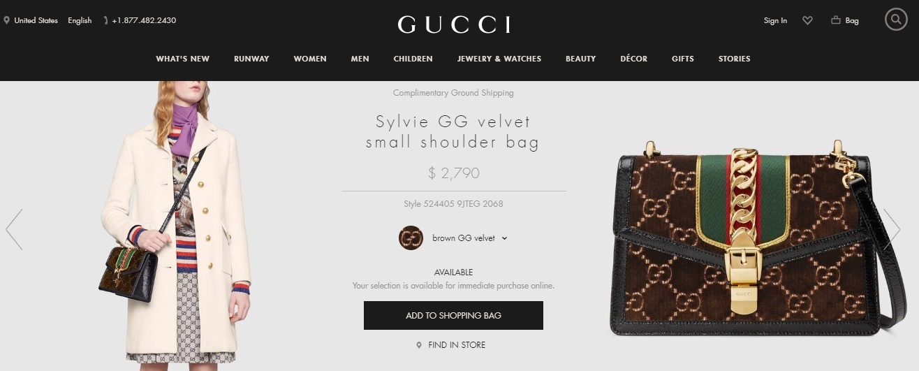Select the brown GG velvet color swatch

click(411, 238)
